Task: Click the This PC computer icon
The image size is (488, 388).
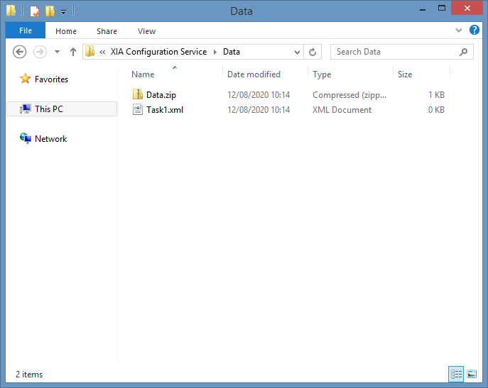Action: tap(26, 109)
